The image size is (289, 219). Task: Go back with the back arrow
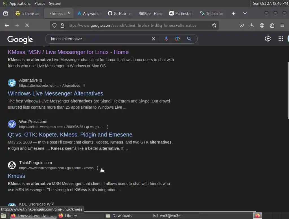[x=7, y=25]
